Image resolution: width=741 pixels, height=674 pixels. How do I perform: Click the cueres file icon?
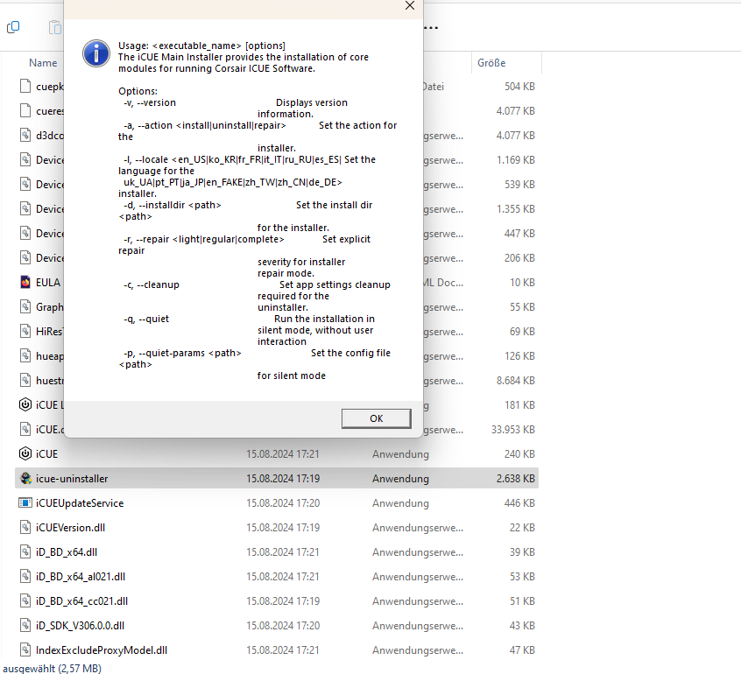[x=25, y=111]
